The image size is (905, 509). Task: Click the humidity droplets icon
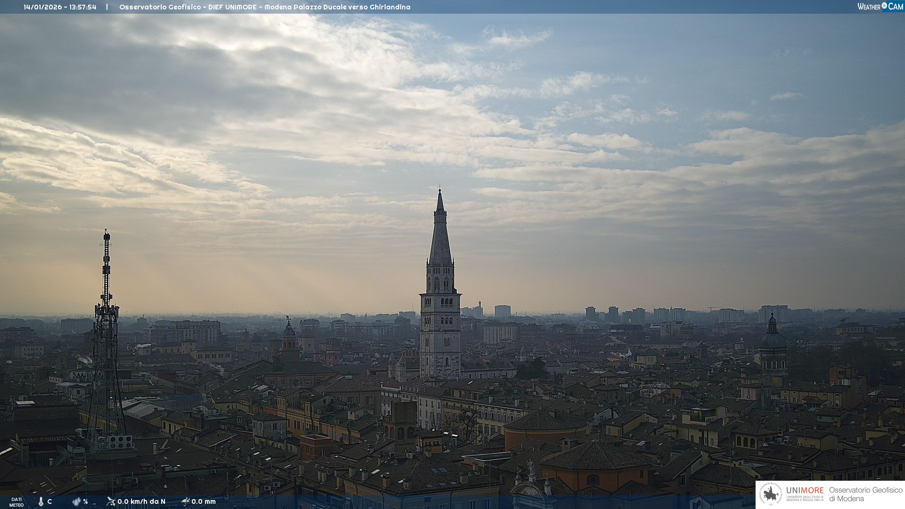(76, 501)
